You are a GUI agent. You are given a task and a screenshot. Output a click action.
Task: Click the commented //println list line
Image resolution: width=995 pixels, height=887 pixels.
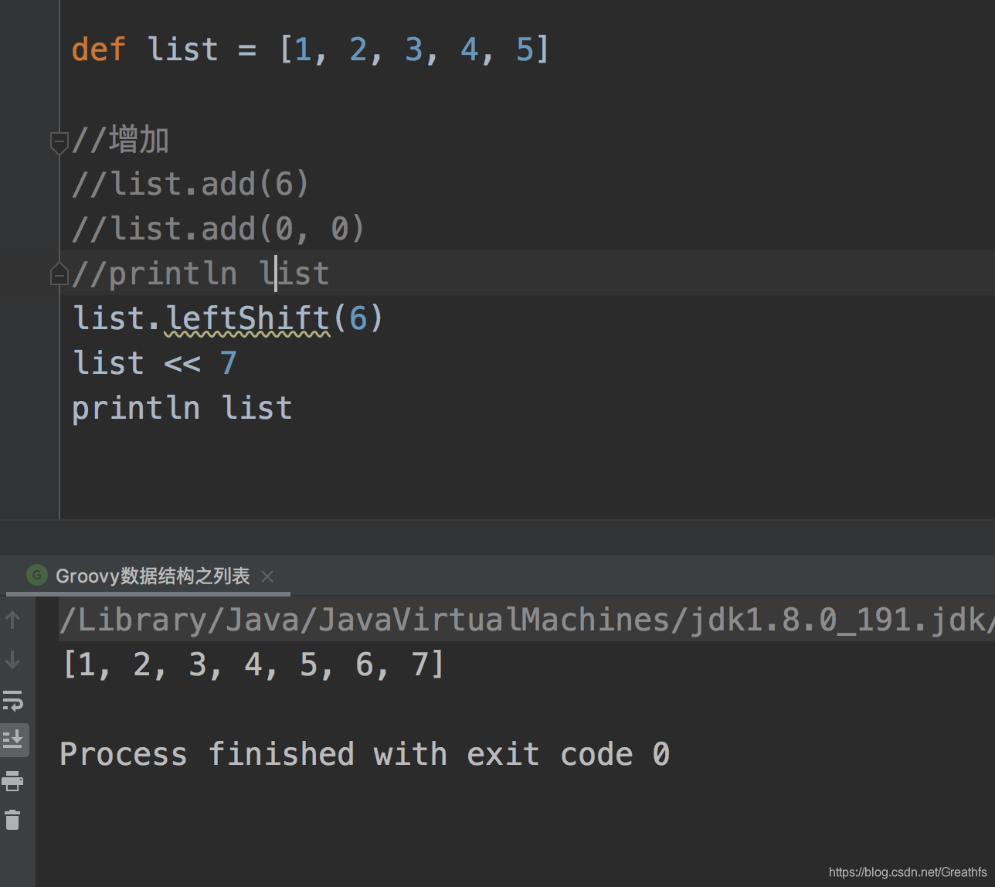pyautogui.click(x=200, y=274)
